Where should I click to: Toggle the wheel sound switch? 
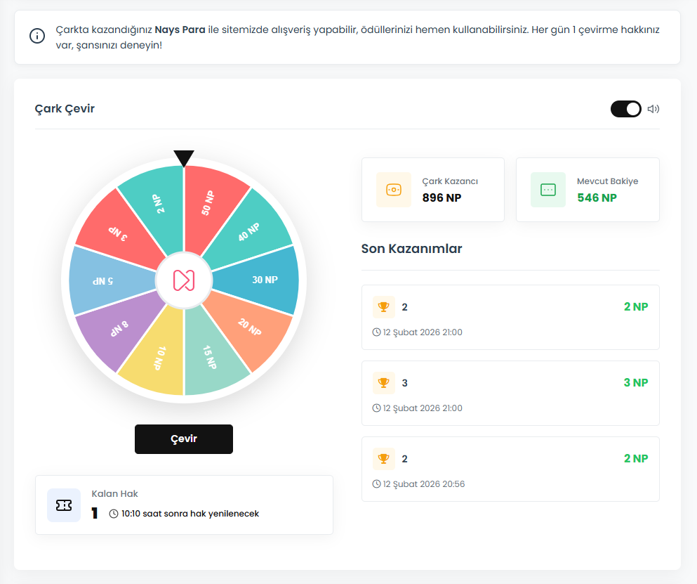(625, 109)
